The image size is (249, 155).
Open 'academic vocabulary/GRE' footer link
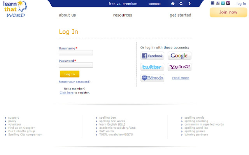pos(117,128)
